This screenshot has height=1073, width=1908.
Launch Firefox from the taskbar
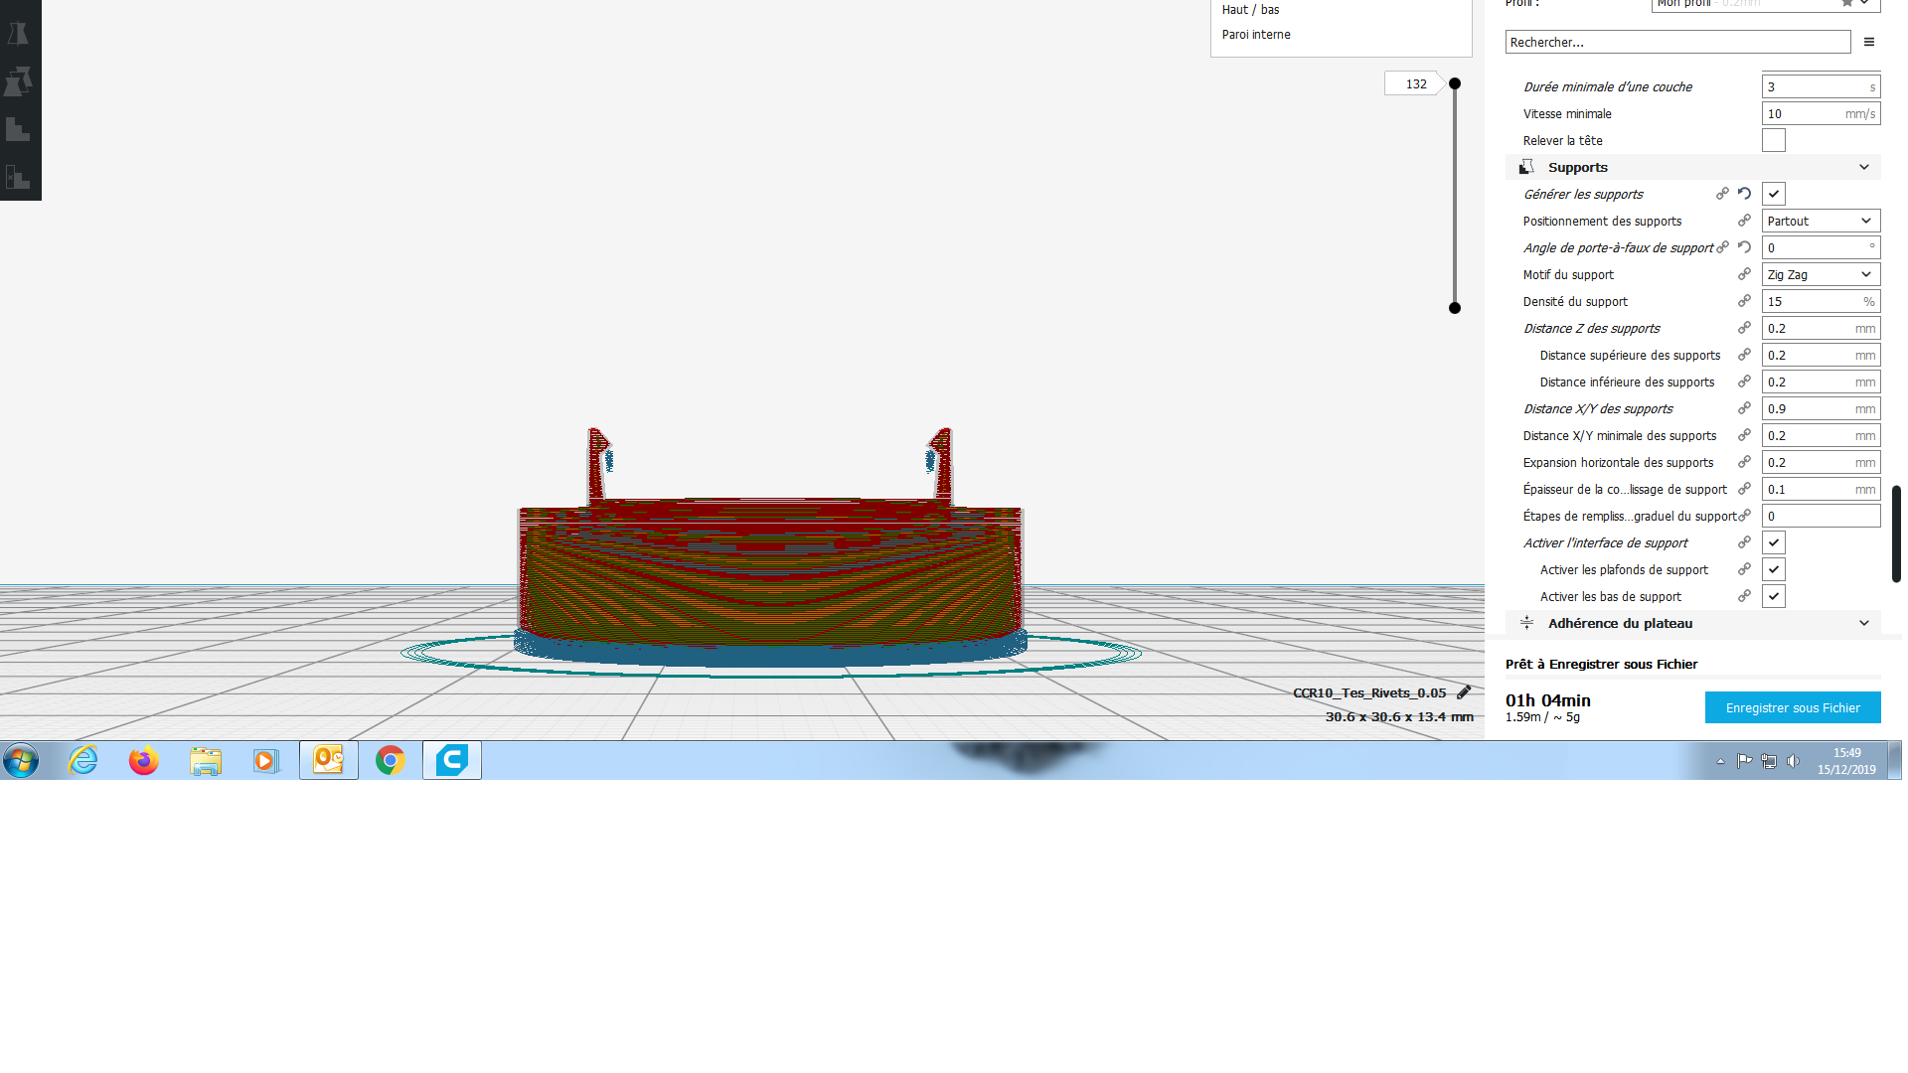tap(144, 760)
